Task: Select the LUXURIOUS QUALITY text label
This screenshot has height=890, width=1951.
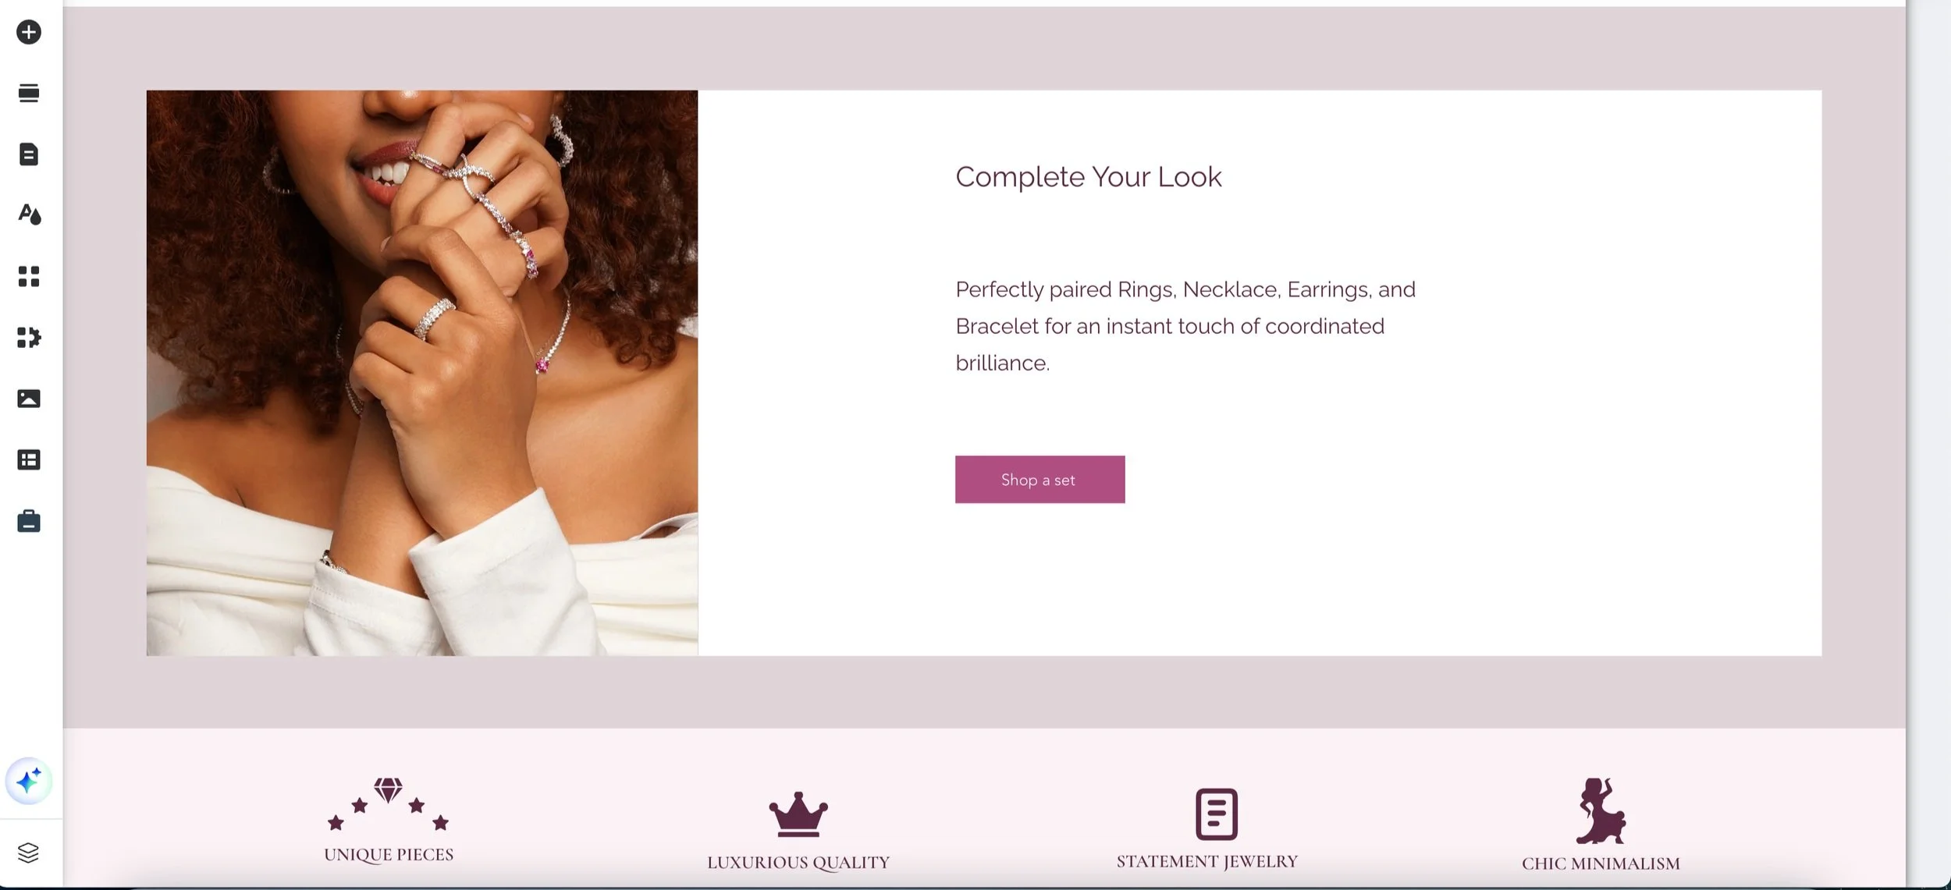Action: point(798,863)
